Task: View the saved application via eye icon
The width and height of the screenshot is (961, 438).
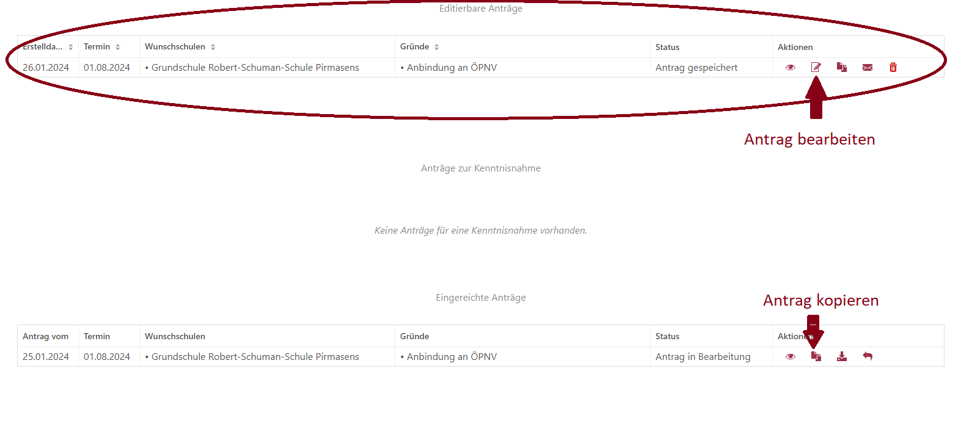Action: (790, 68)
